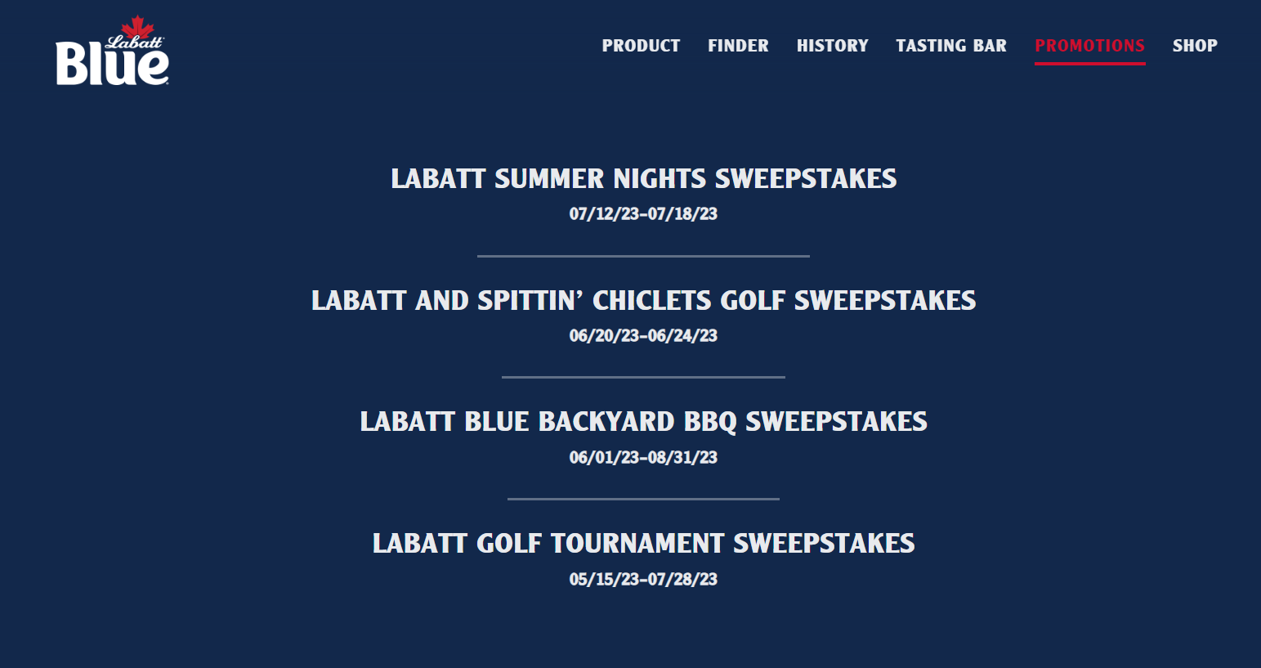The height and width of the screenshot is (668, 1261).
Task: Click the 05/15/23–07/28/23 date text
Action: point(643,578)
